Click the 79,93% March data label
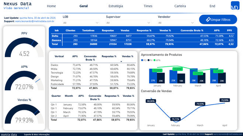243x136 pixels. point(200,104)
